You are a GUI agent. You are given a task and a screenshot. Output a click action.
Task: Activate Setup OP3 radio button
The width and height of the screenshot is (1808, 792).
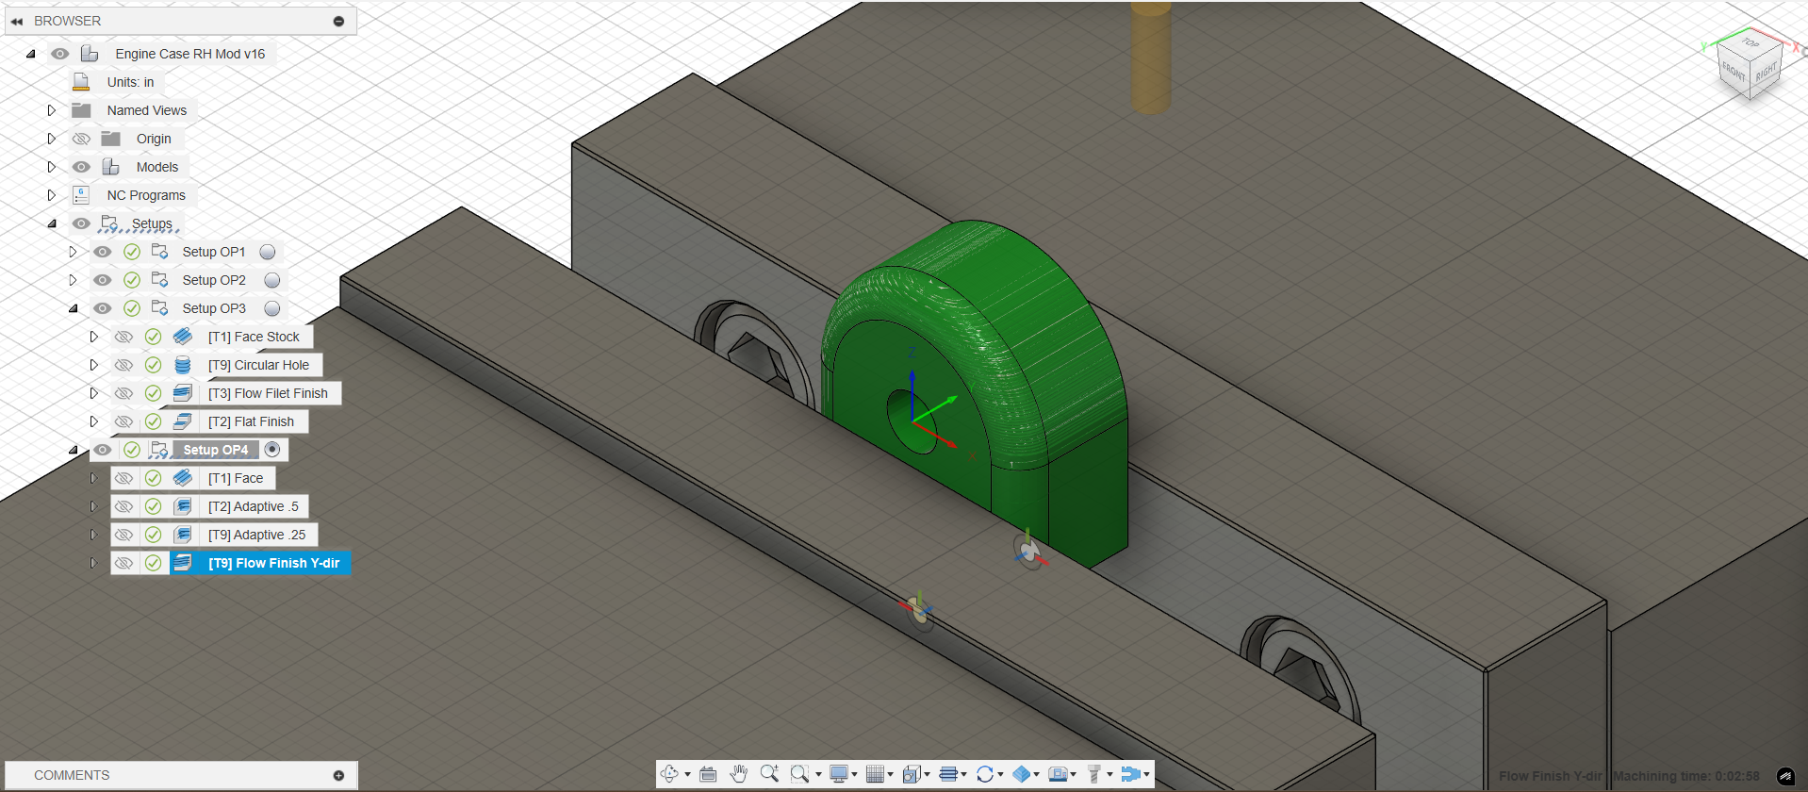(272, 308)
